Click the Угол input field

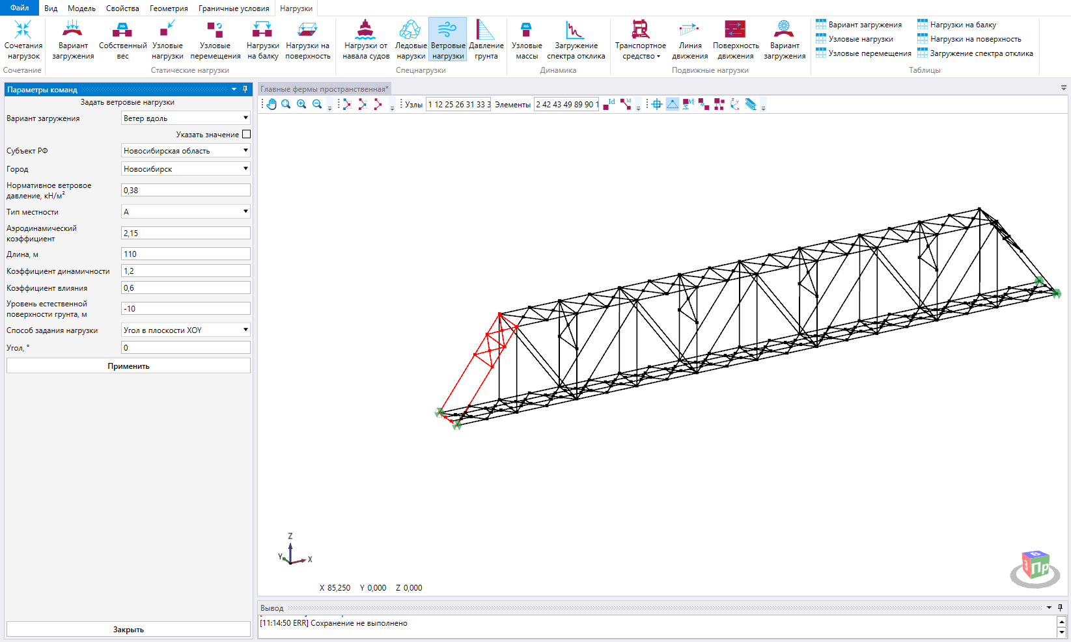click(x=186, y=347)
